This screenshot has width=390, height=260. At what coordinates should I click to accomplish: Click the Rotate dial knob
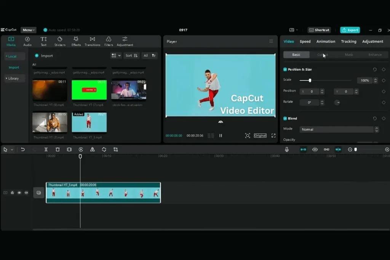click(337, 102)
